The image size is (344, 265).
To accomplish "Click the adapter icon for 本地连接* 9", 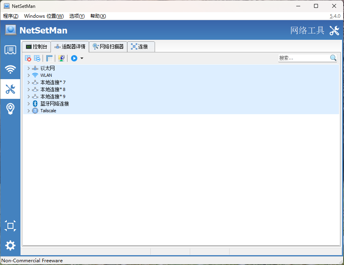I will (x=35, y=96).
